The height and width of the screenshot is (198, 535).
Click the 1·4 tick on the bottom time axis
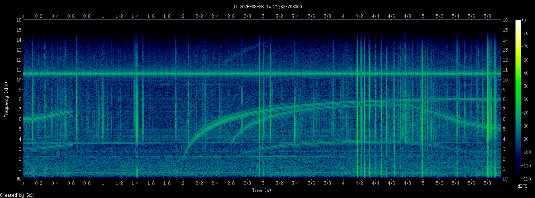[135, 183]
